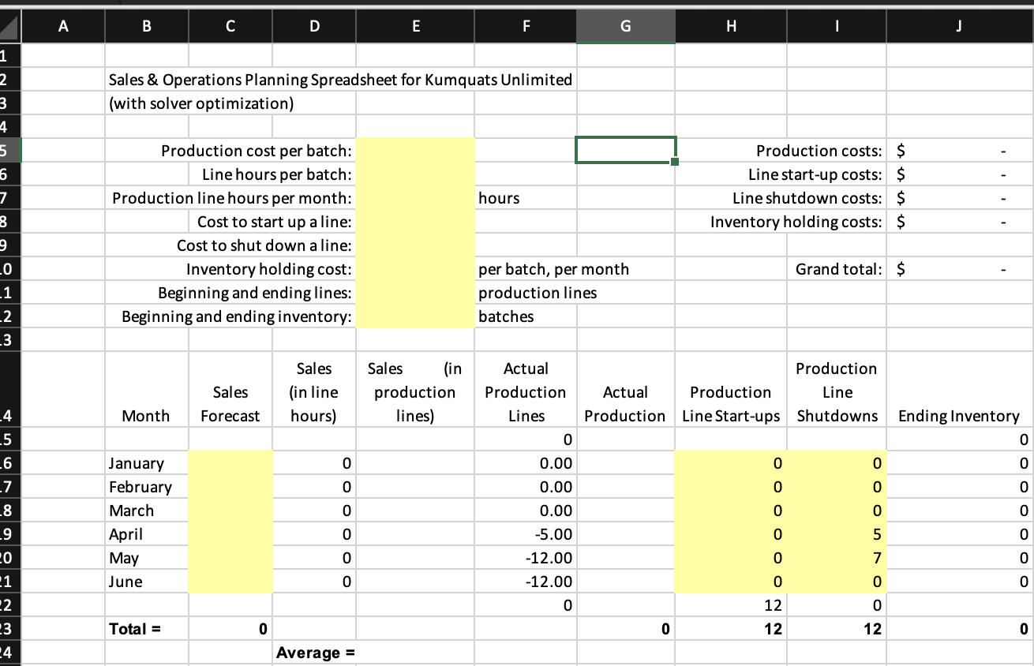Select column header G
The height and width of the screenshot is (666, 1034).
point(625,25)
